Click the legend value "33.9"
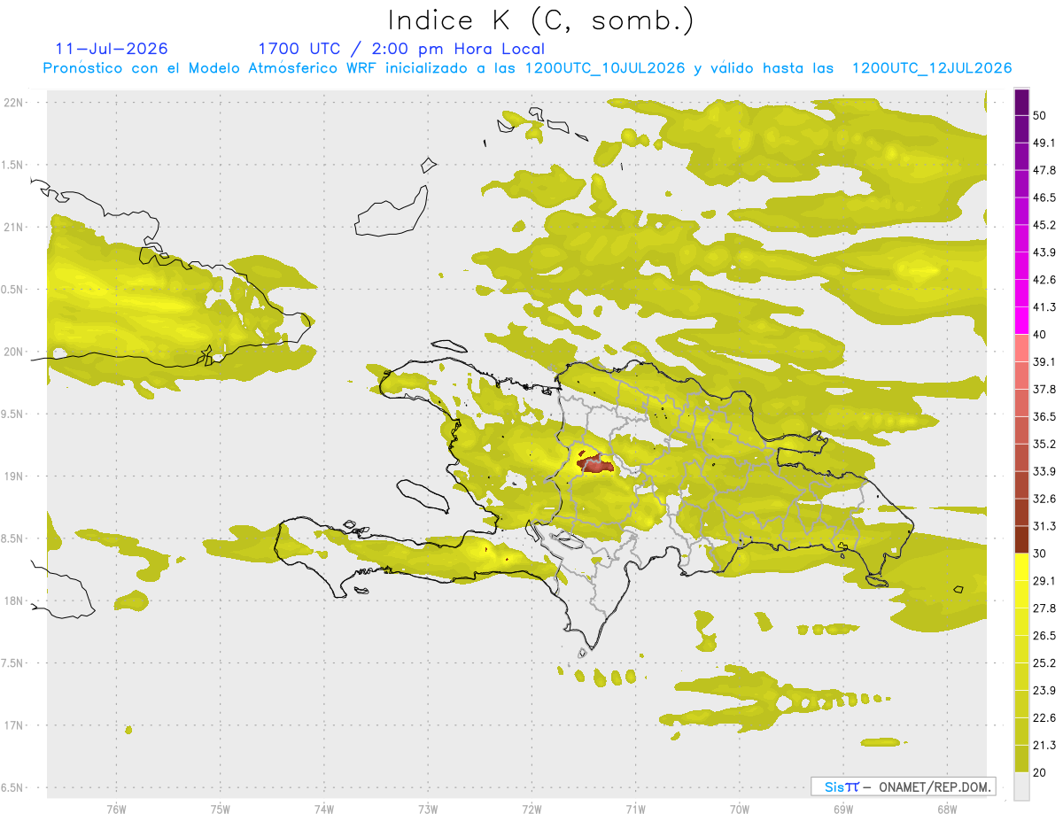Viewport: 1063px width, 821px height. click(1044, 471)
